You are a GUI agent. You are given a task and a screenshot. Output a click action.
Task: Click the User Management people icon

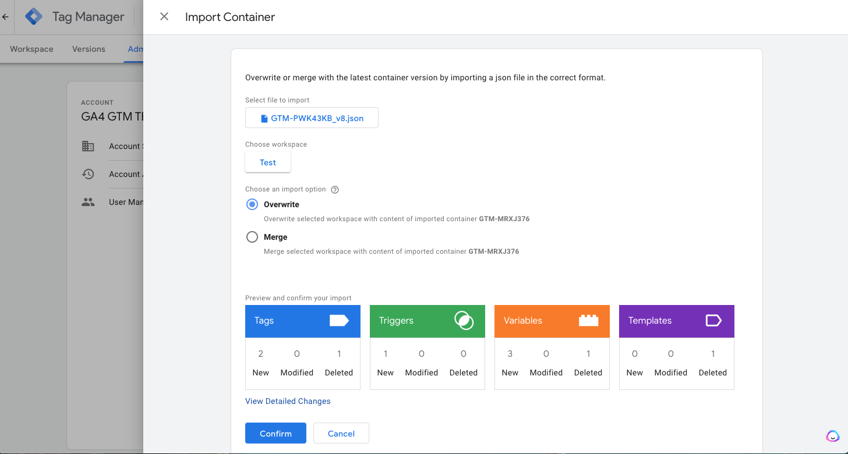click(x=88, y=202)
